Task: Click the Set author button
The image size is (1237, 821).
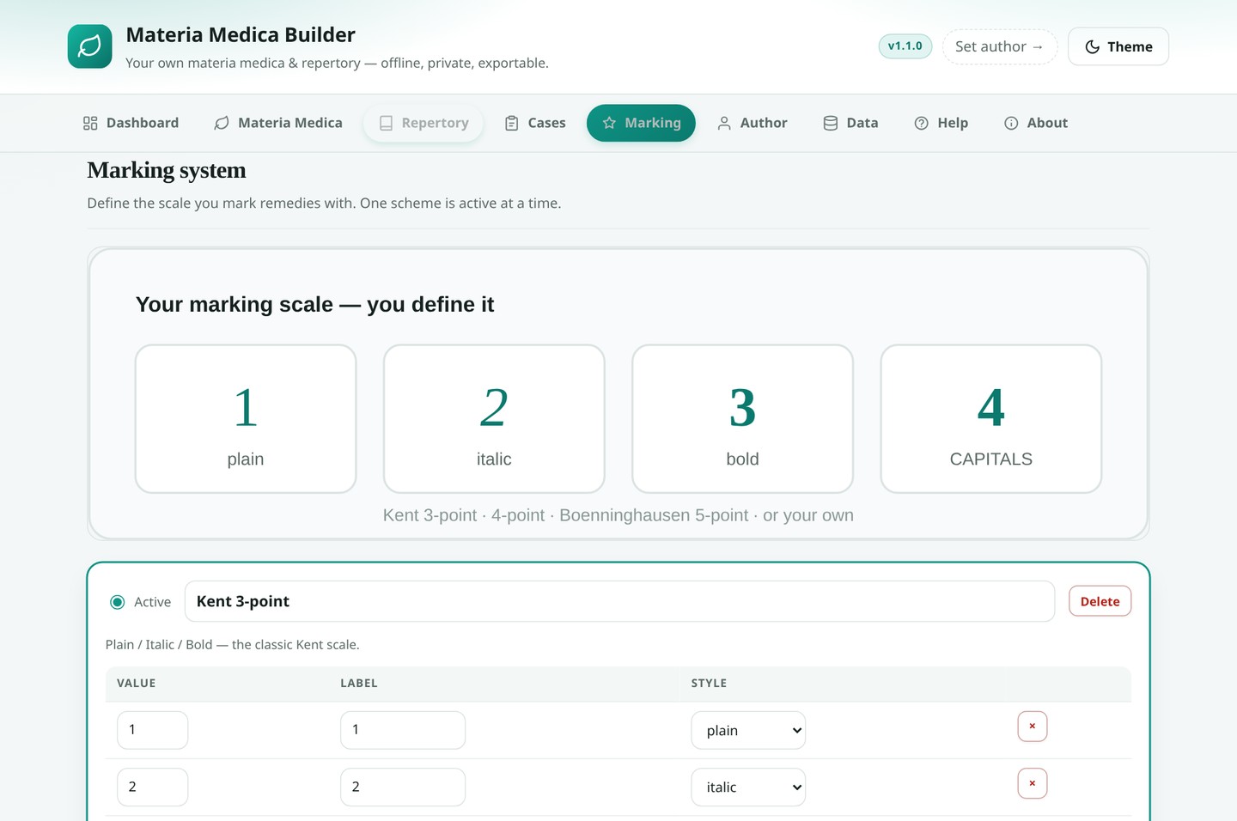Action: click(1000, 46)
